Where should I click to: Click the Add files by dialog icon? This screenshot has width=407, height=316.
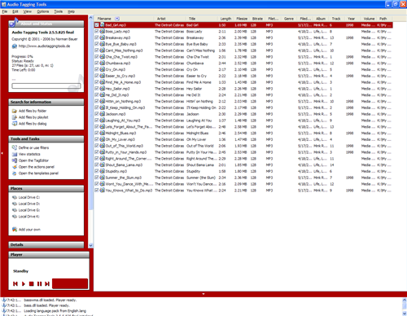[x=15, y=124]
